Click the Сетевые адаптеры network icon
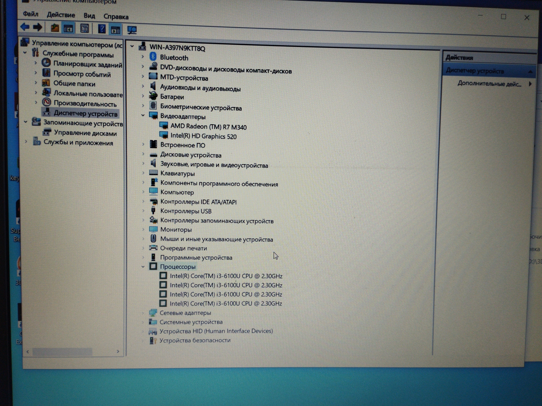The image size is (542, 406). pos(153,312)
